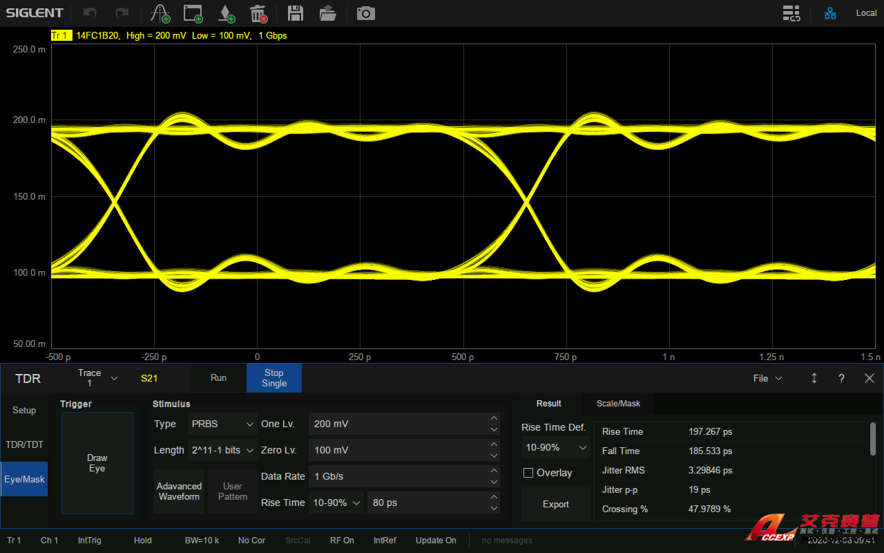Click the Data Rate input field
This screenshot has width=884, height=553.
click(397, 476)
